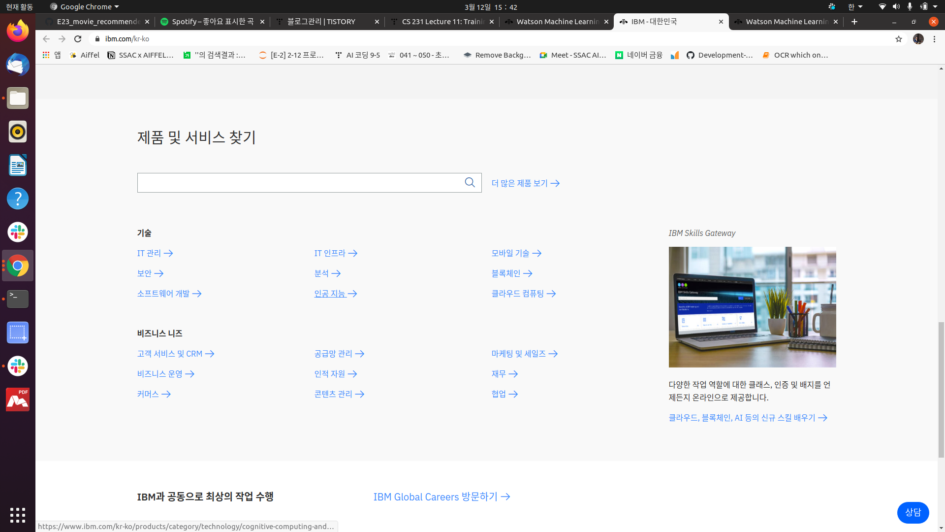Open the Files manager dock icon
Screen dimensions: 945x532
[18, 98]
